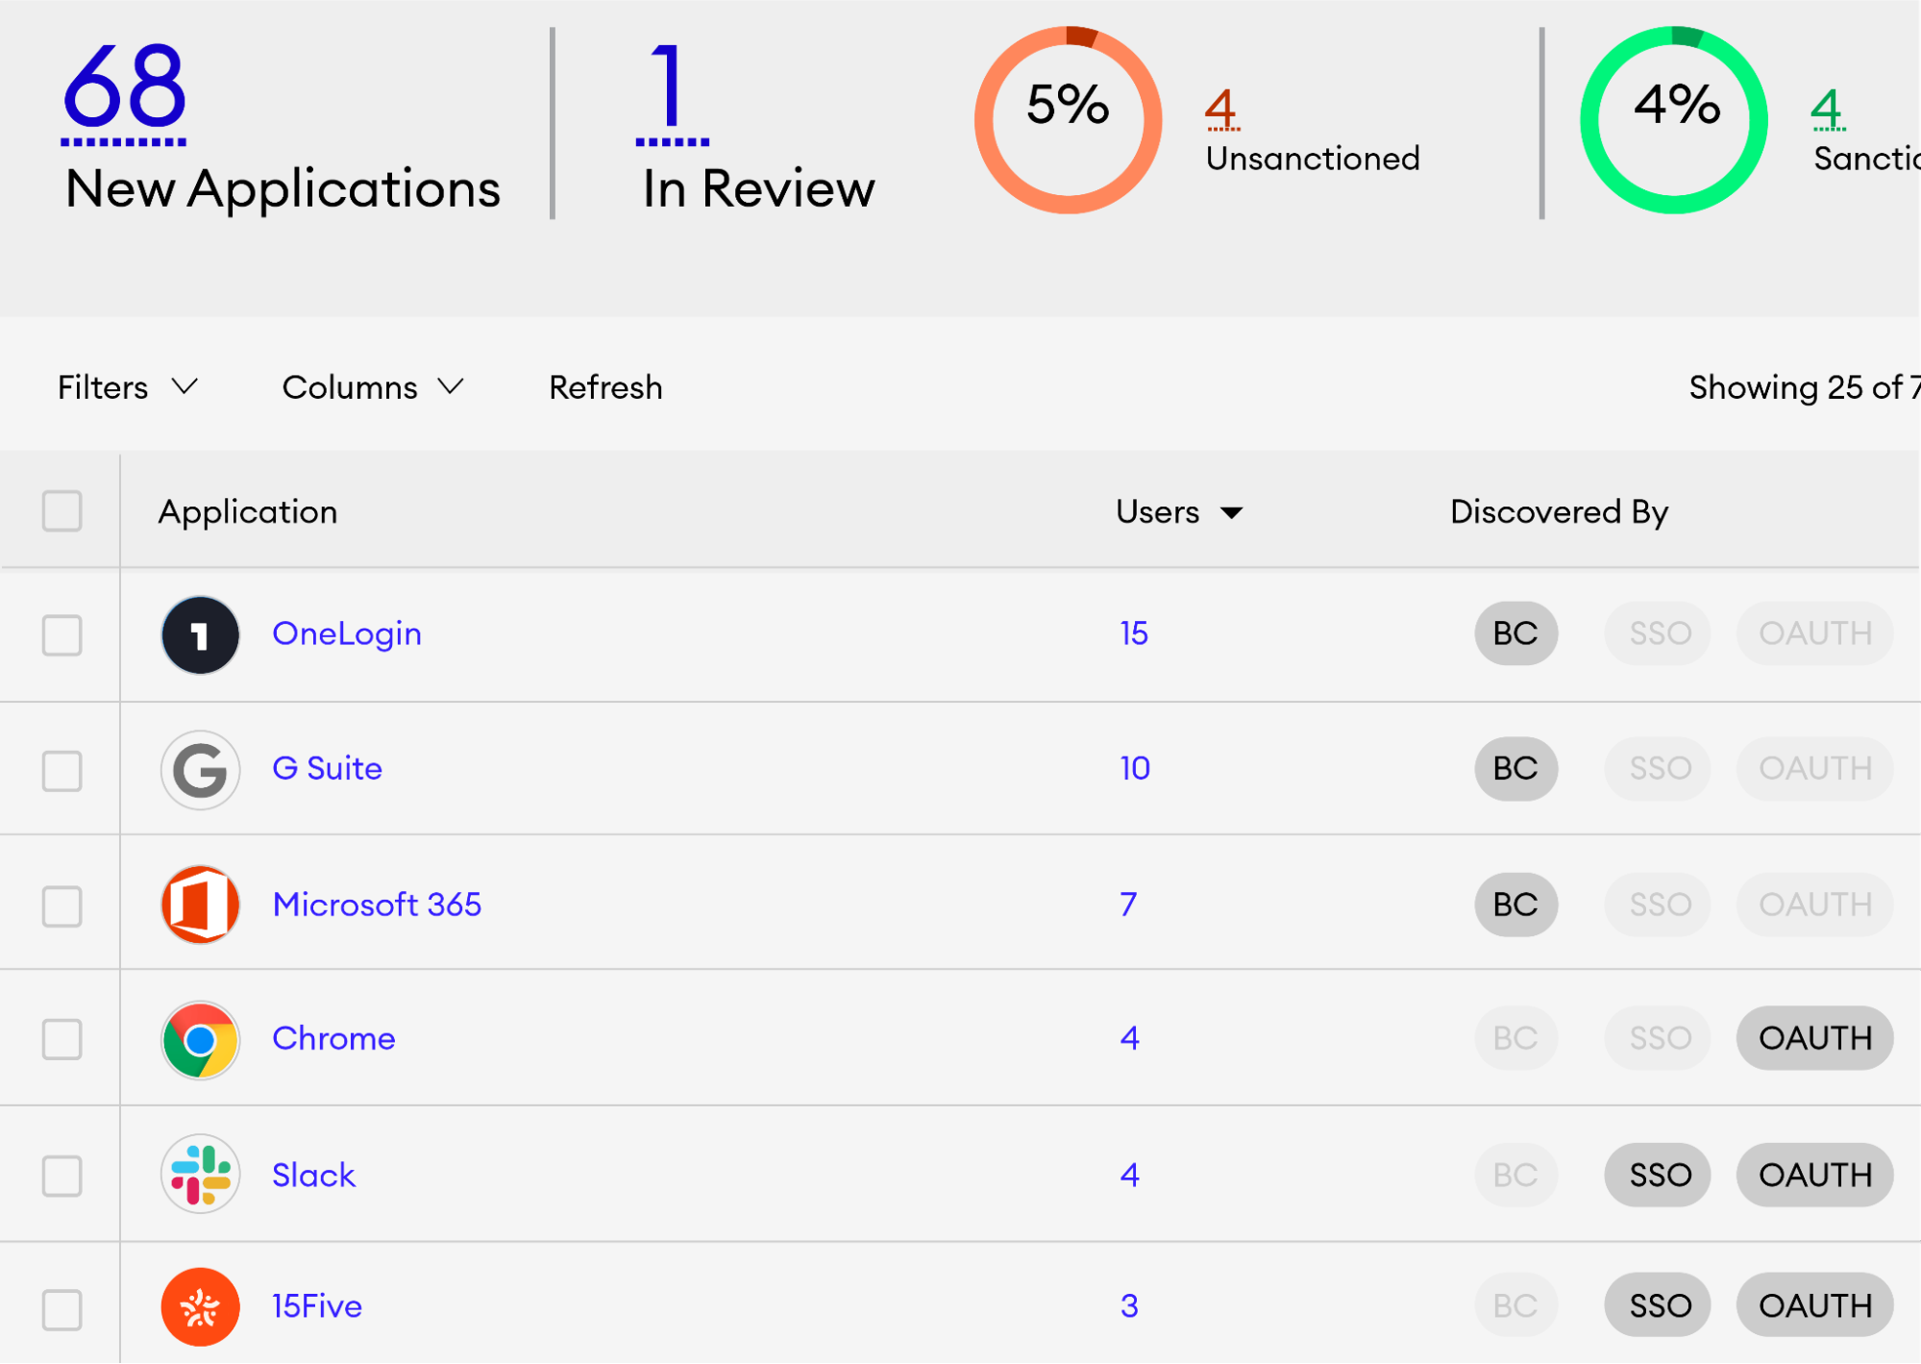The width and height of the screenshot is (1921, 1364).
Task: Click OneLogin's 15 users count
Action: (1134, 633)
